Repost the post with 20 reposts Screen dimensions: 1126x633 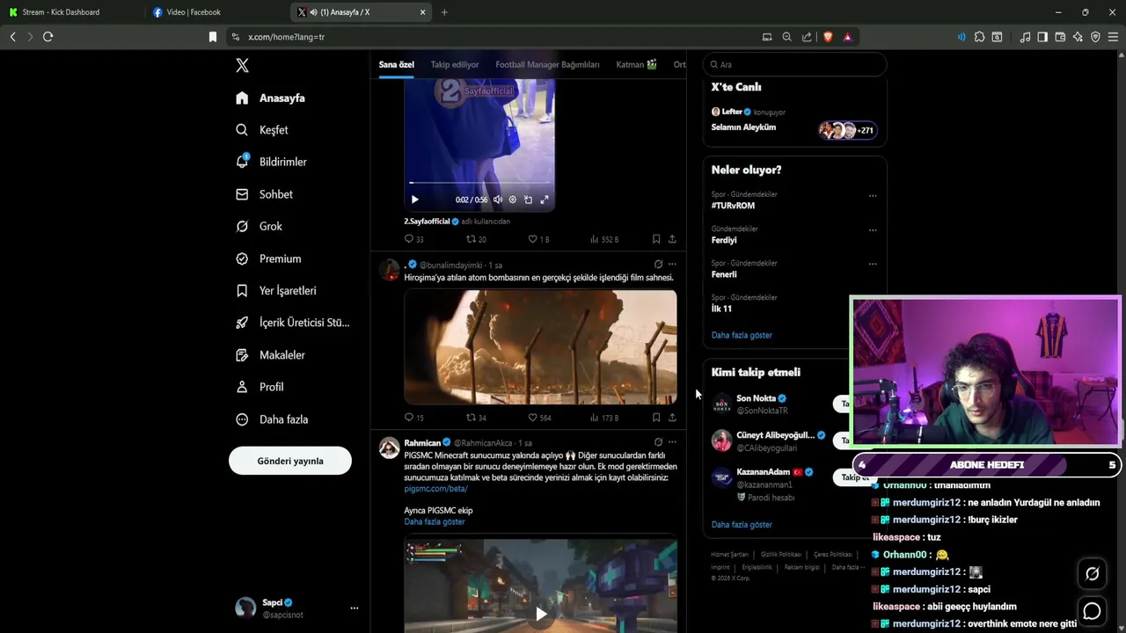click(476, 239)
